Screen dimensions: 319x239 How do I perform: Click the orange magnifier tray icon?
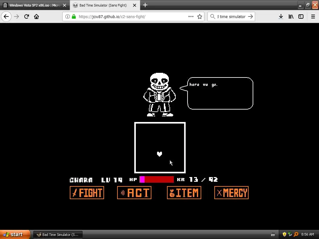(x=296, y=235)
